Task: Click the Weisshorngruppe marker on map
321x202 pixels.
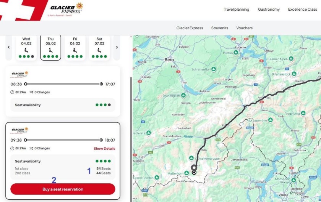Action: point(191,158)
